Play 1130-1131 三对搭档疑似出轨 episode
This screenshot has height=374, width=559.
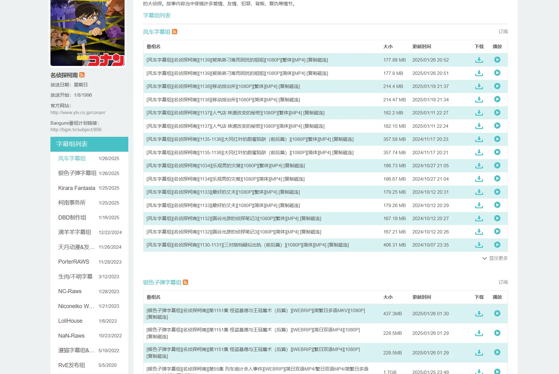point(497,245)
